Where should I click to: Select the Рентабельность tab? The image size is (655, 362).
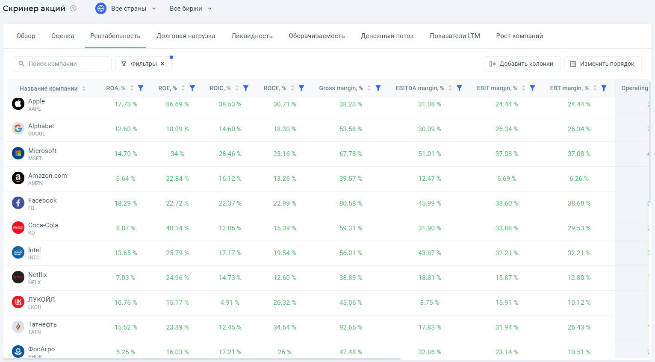click(115, 36)
